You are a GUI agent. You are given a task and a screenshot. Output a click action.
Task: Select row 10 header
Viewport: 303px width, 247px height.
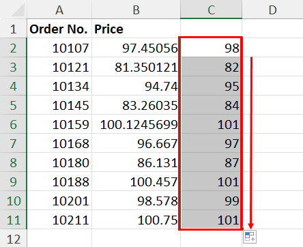tap(13, 201)
